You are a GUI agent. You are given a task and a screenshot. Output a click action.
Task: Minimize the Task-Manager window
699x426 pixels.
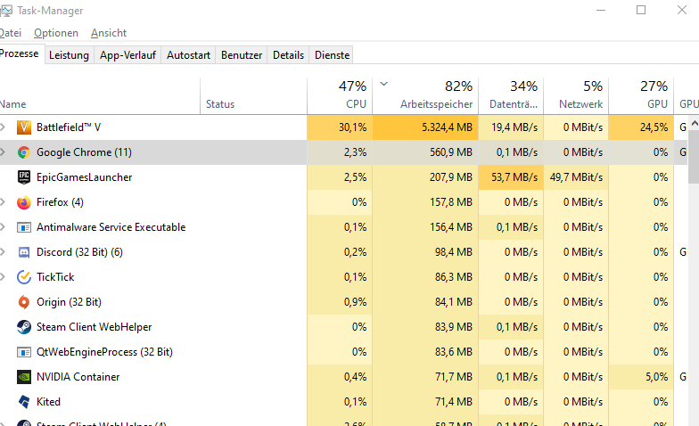[x=601, y=10]
